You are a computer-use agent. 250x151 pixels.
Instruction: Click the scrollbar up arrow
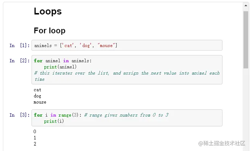tap(246, 5)
